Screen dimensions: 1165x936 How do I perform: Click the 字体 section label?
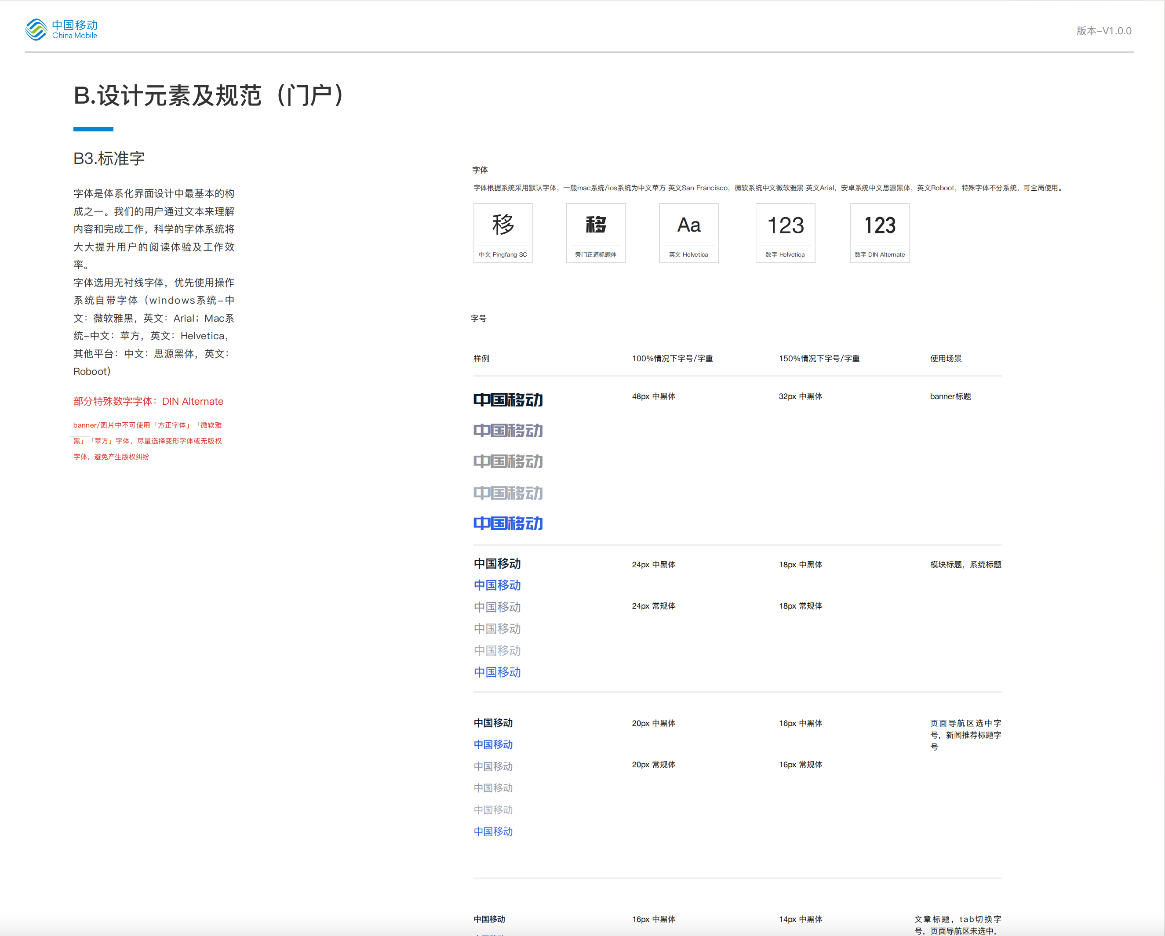tap(480, 170)
